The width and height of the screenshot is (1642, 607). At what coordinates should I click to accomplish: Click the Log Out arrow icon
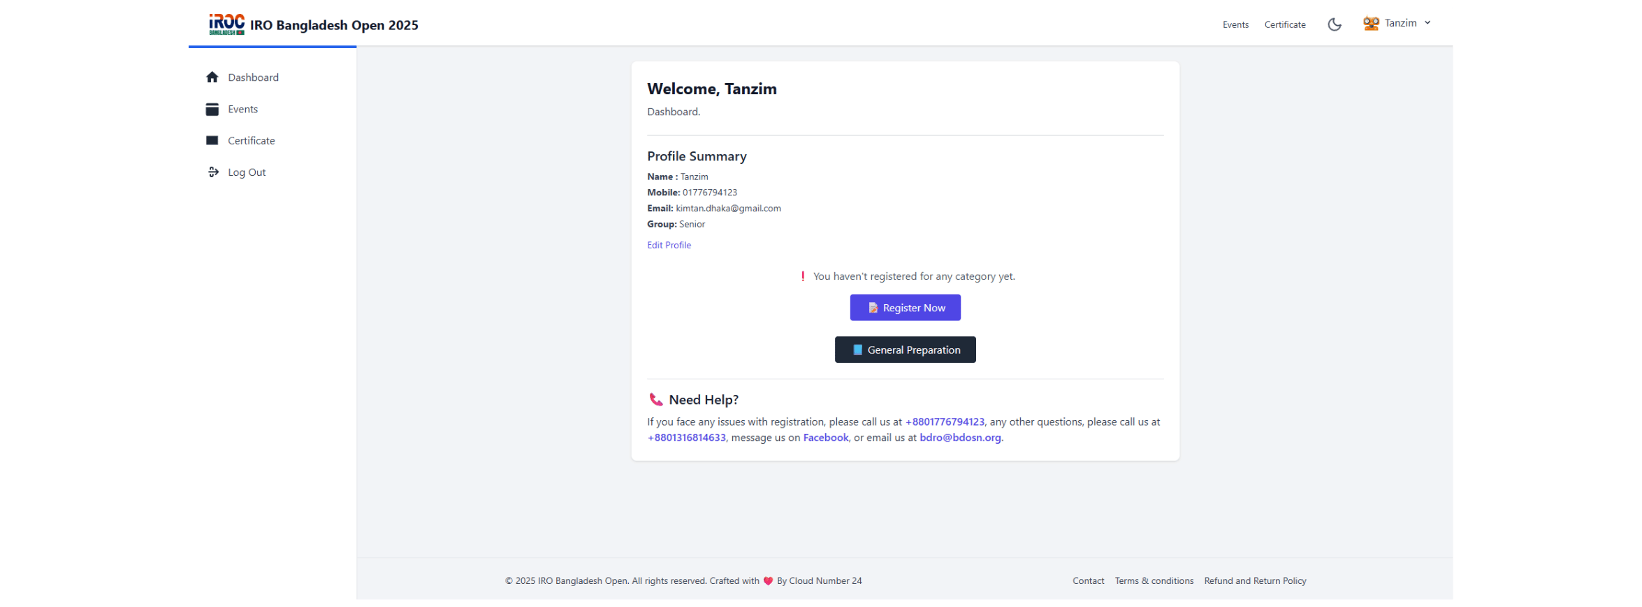pyautogui.click(x=213, y=172)
